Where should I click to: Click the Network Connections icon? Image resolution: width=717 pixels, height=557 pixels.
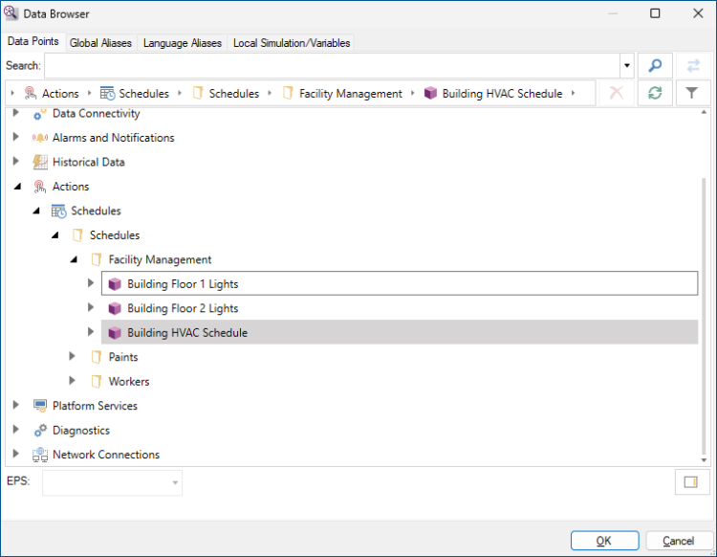point(39,455)
